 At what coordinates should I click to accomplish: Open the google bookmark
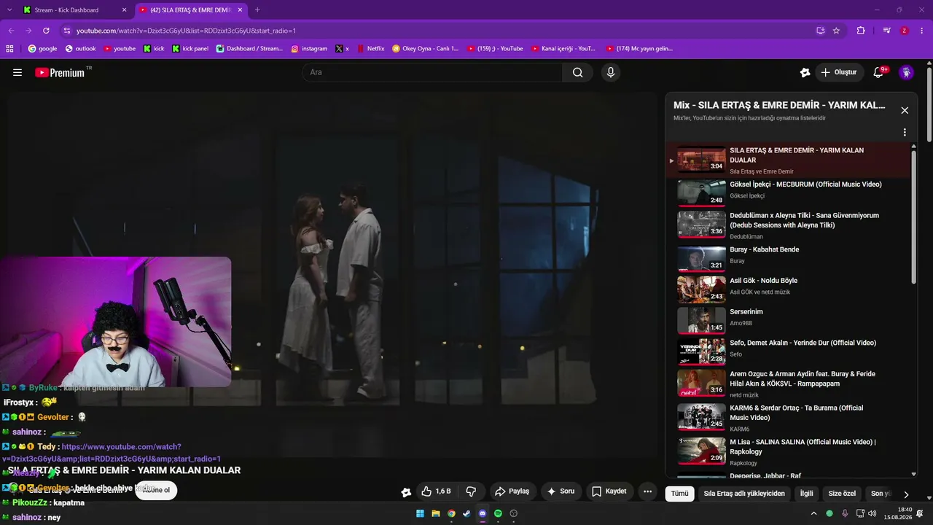point(42,49)
